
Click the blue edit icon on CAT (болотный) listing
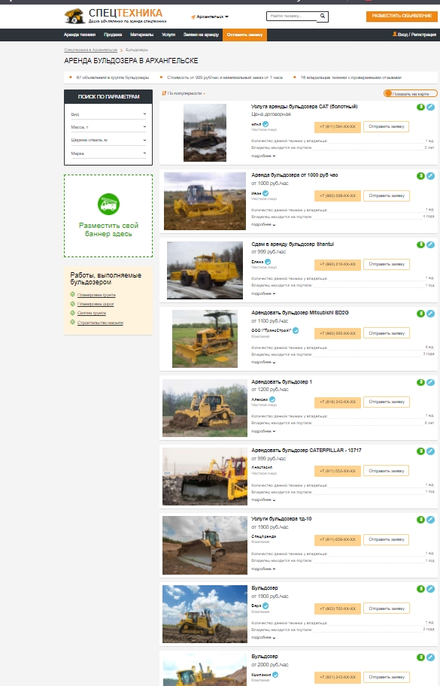click(430, 107)
